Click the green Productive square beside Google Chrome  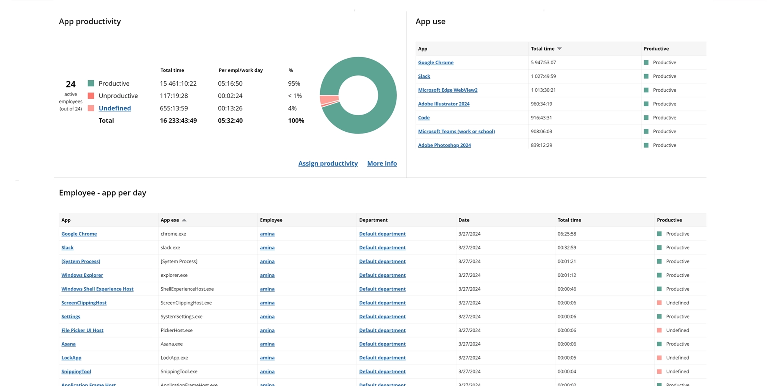tap(646, 62)
